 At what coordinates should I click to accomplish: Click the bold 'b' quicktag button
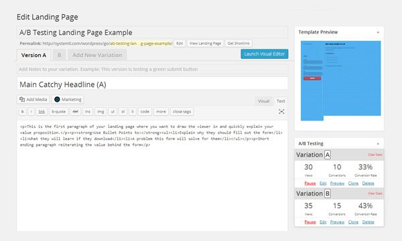[x=23, y=112]
